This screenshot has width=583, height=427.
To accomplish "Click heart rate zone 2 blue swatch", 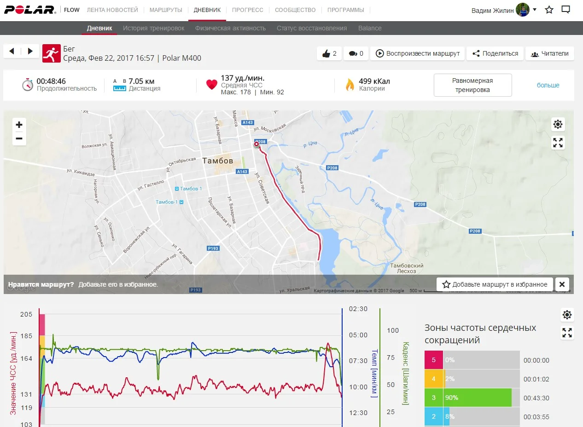I will pos(434,416).
